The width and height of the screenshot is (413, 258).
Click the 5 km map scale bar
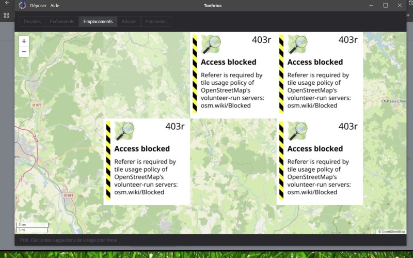click(x=33, y=225)
